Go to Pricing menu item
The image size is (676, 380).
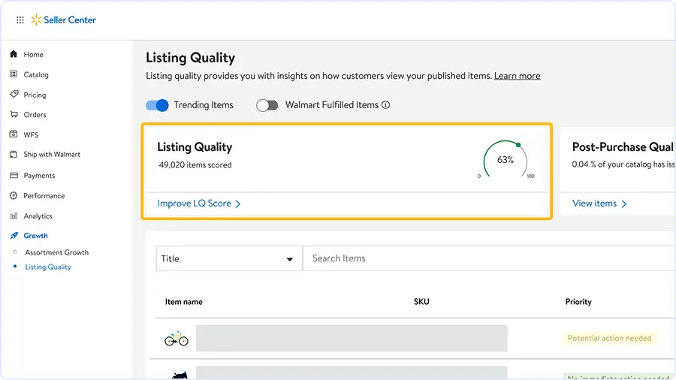pos(35,95)
